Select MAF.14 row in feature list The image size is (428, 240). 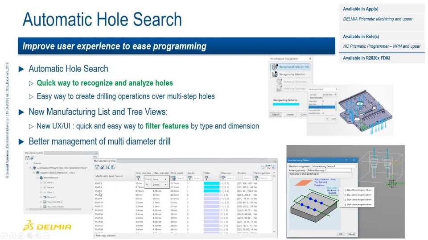tap(183, 203)
